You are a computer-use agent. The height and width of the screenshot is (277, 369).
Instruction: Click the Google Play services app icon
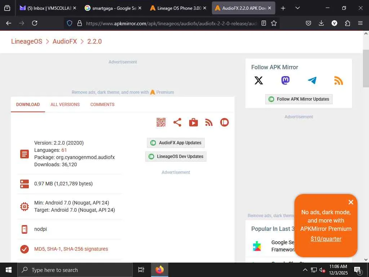pos(257,246)
